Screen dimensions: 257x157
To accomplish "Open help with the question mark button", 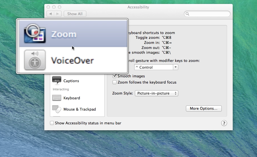I will [x=224, y=123].
